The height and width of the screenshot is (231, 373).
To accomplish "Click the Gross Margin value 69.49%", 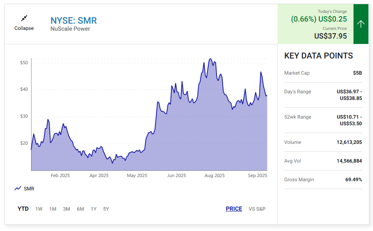I will (x=353, y=180).
